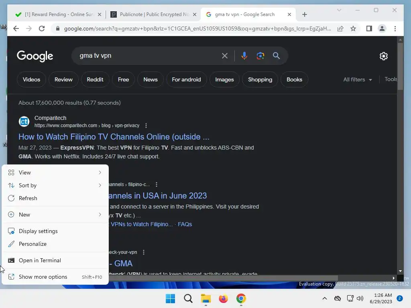Open Windows Start menu
Screen dimensions: 411x308
coord(170,298)
